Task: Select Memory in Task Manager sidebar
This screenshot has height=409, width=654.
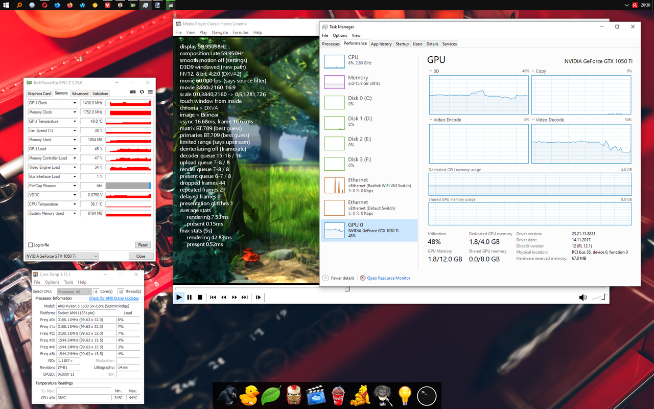Action: 369,81
